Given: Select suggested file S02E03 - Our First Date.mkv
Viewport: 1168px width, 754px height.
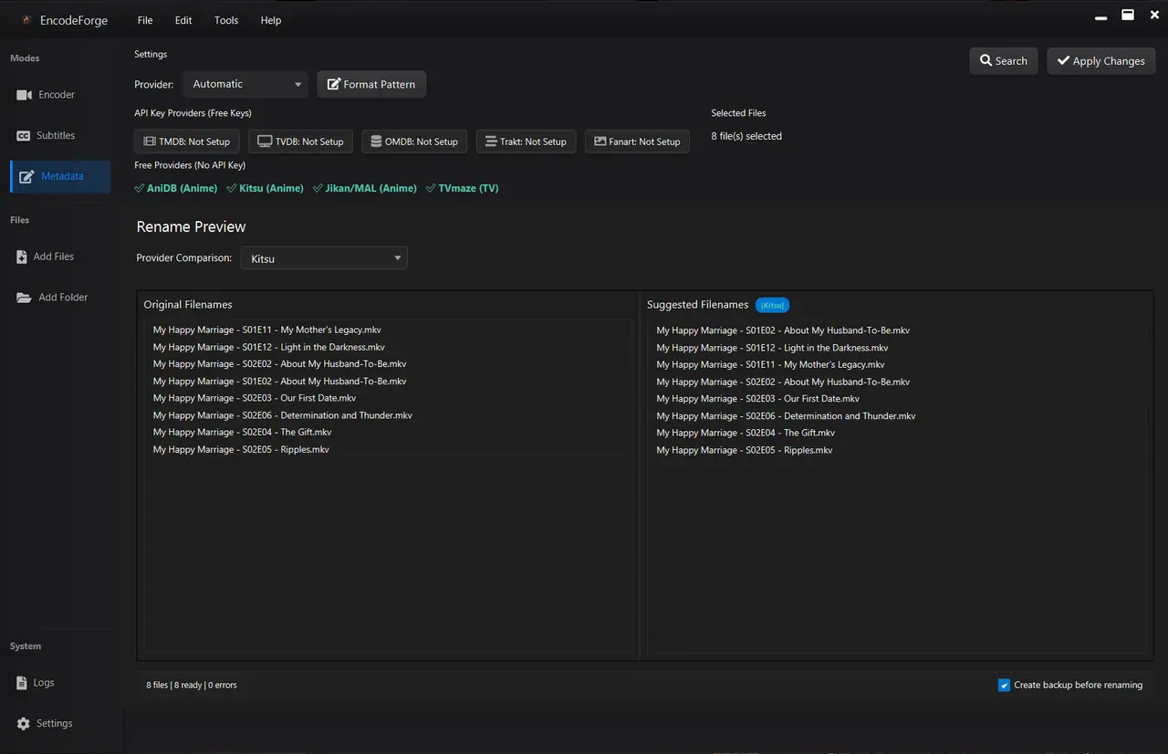Looking at the screenshot, I should (758, 399).
